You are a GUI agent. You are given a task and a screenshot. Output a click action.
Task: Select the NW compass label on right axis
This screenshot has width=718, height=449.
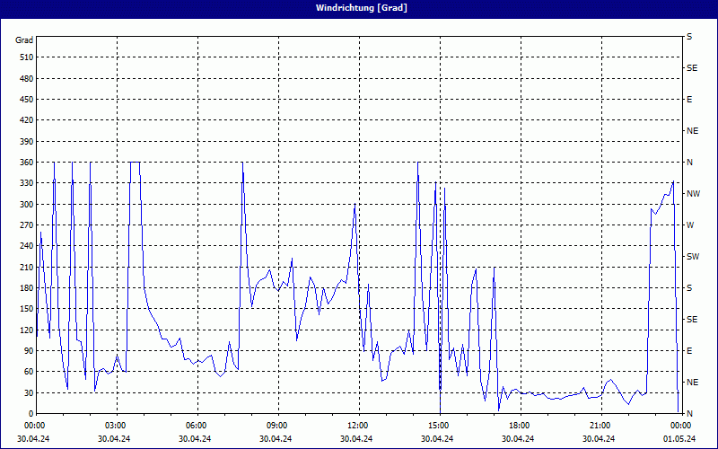point(692,194)
